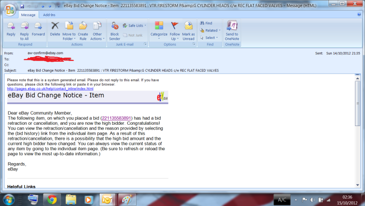Open Paint from taskbar
Viewport: 365px width, 206px height.
(x=127, y=200)
